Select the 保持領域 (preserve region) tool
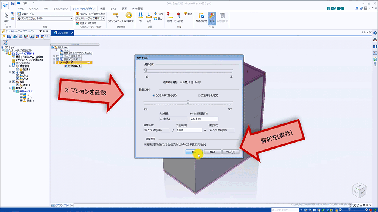 click(x=129, y=18)
